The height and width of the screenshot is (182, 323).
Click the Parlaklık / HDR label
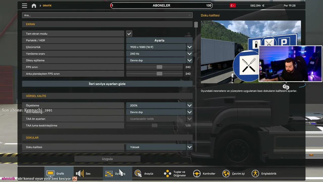[35, 40]
